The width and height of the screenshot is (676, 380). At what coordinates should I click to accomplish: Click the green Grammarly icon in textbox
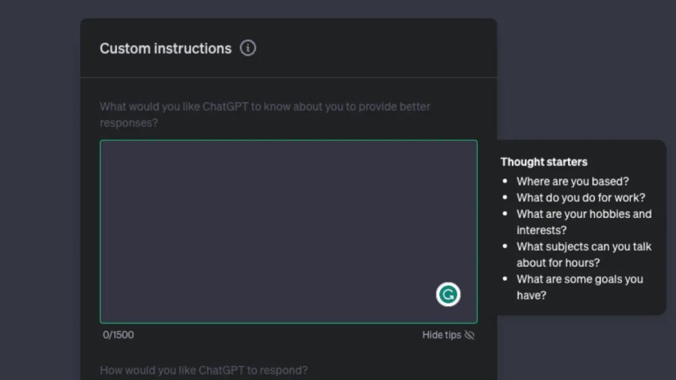click(448, 294)
